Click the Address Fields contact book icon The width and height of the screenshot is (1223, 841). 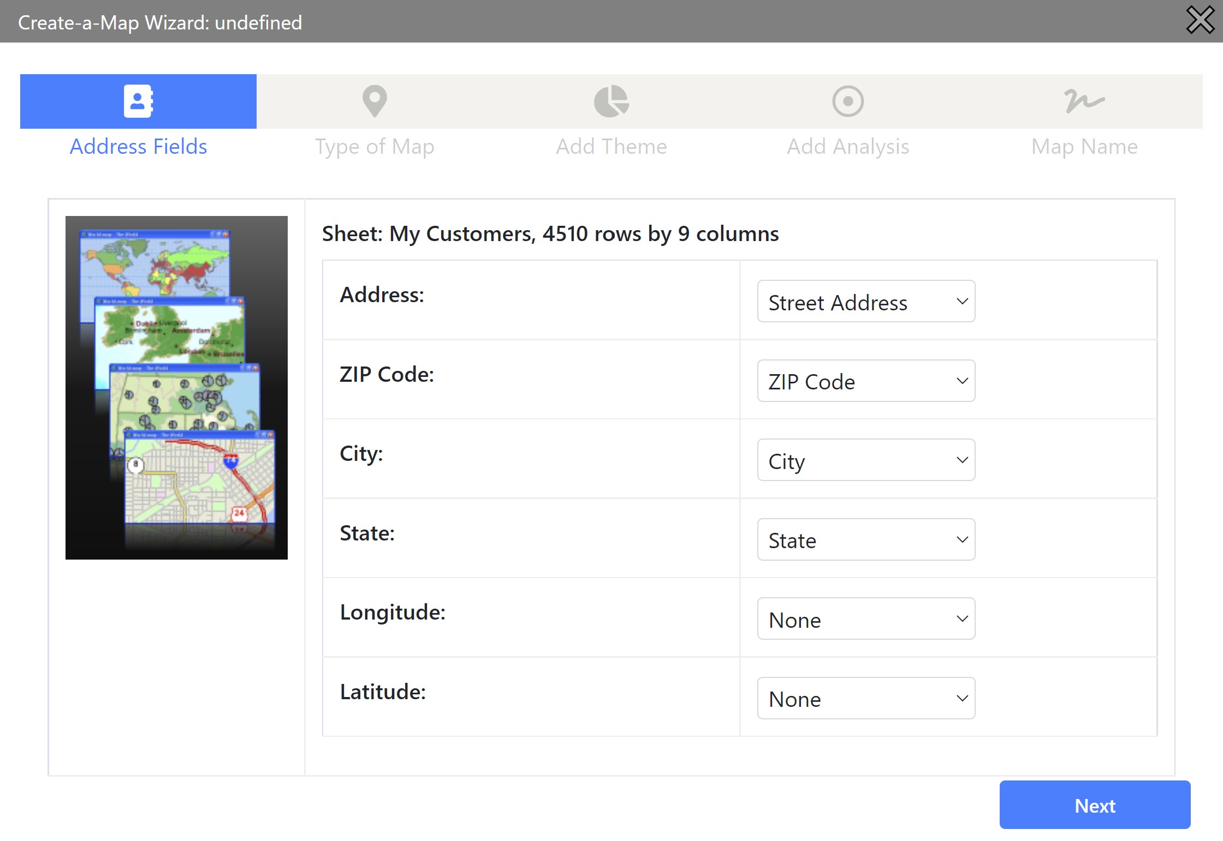click(138, 101)
